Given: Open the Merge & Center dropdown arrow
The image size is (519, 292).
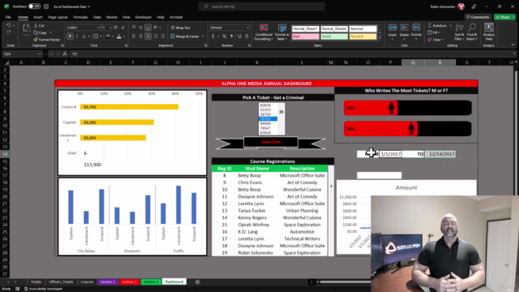Looking at the screenshot, I should [x=203, y=36].
